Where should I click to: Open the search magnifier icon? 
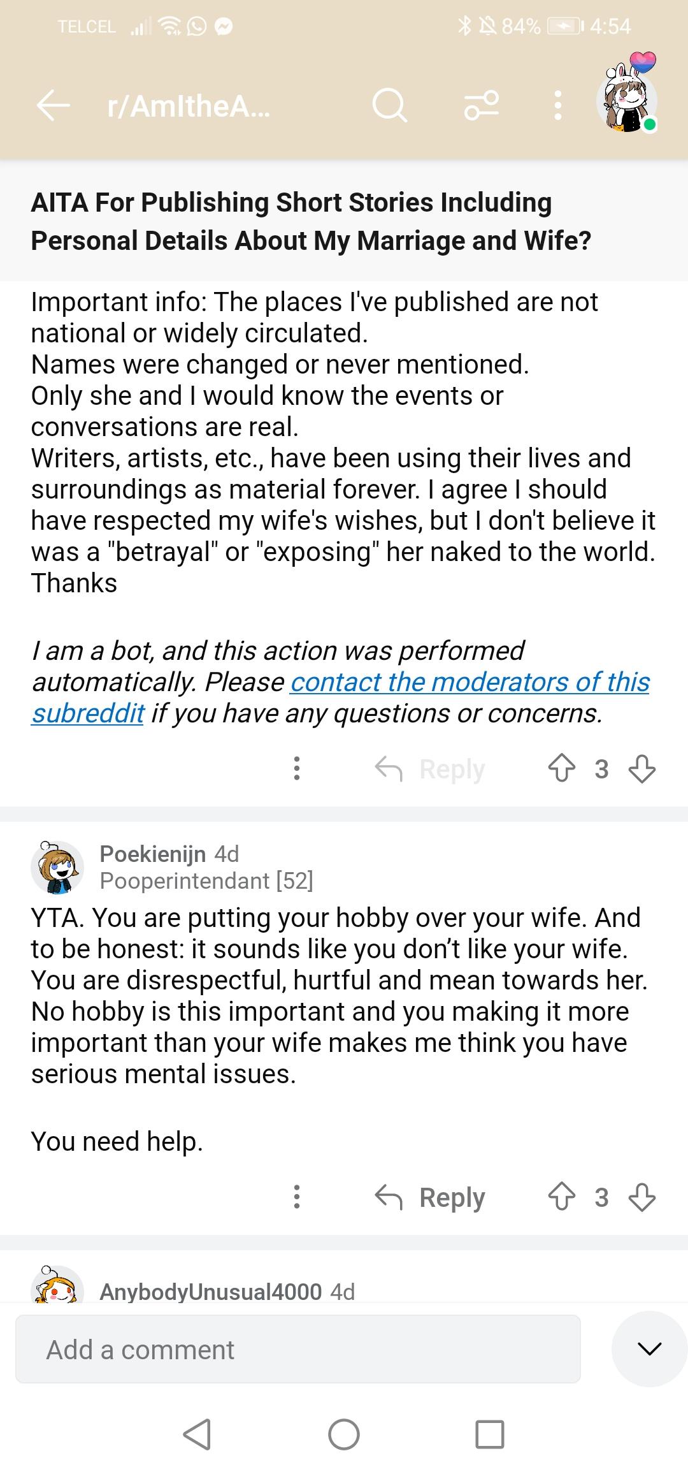[x=389, y=105]
